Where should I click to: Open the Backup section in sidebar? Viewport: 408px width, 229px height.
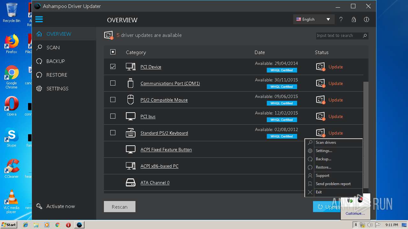pos(64,61)
